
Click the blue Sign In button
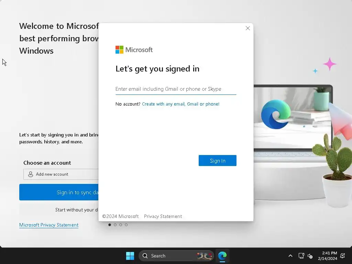coord(217,161)
